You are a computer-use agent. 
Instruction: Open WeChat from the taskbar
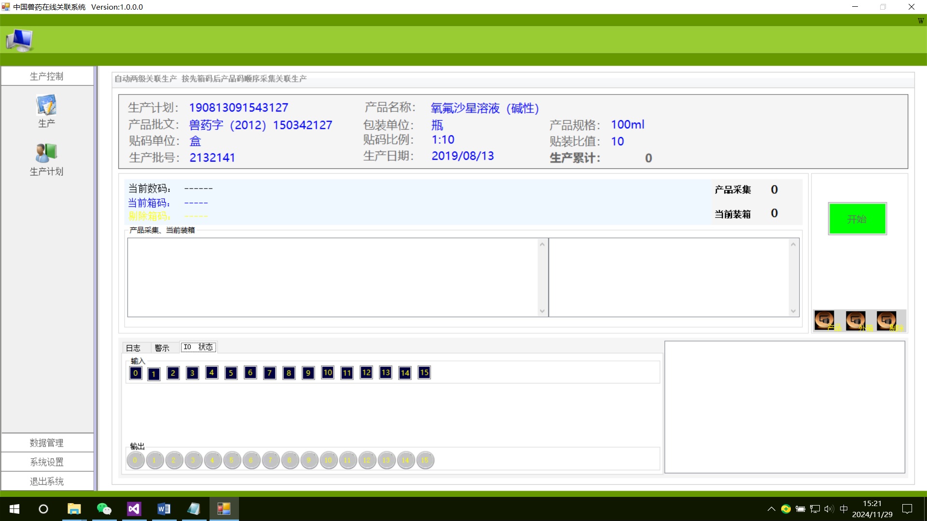coord(104,509)
